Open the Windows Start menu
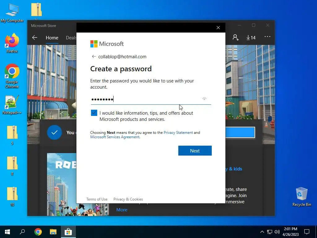Viewport: 317px width, 238px height. click(7, 232)
